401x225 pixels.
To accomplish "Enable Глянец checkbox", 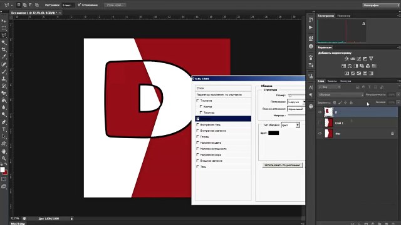I will tap(198, 137).
